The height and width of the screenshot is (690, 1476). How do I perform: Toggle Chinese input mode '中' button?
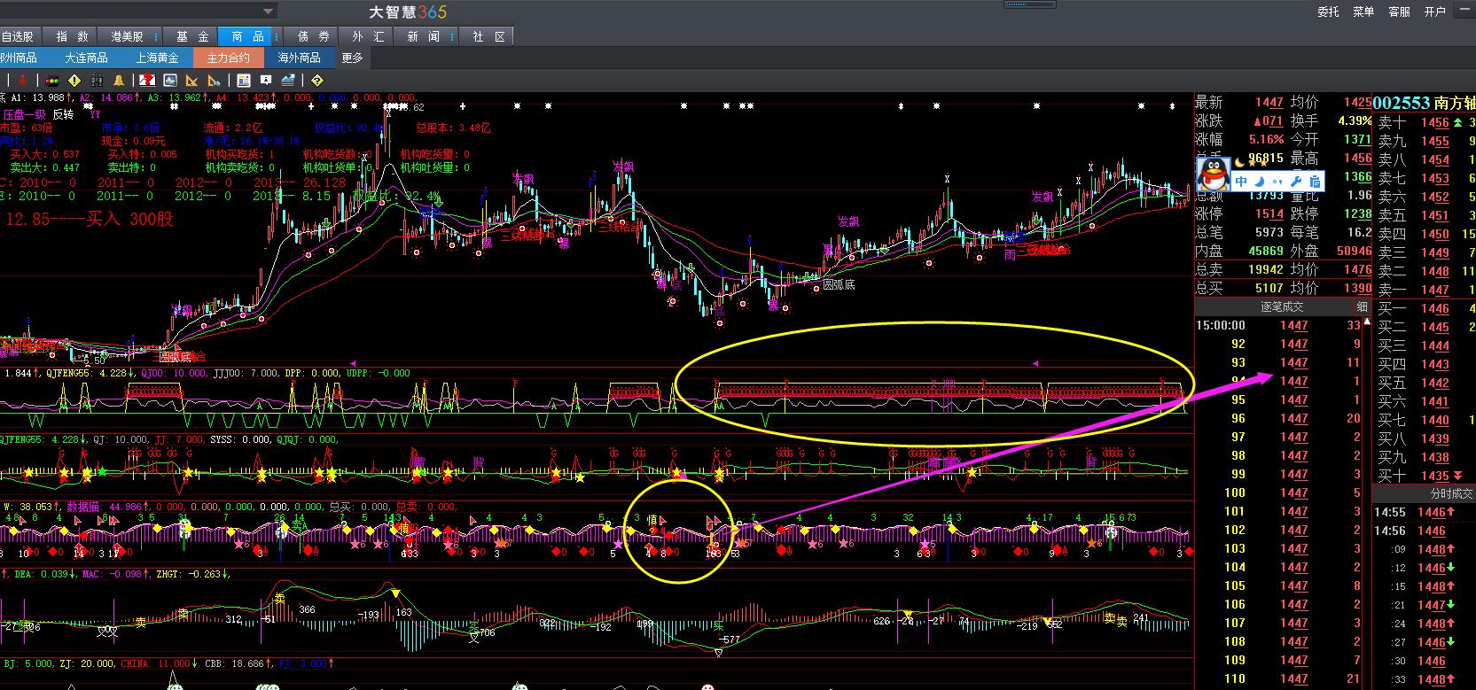(1241, 181)
